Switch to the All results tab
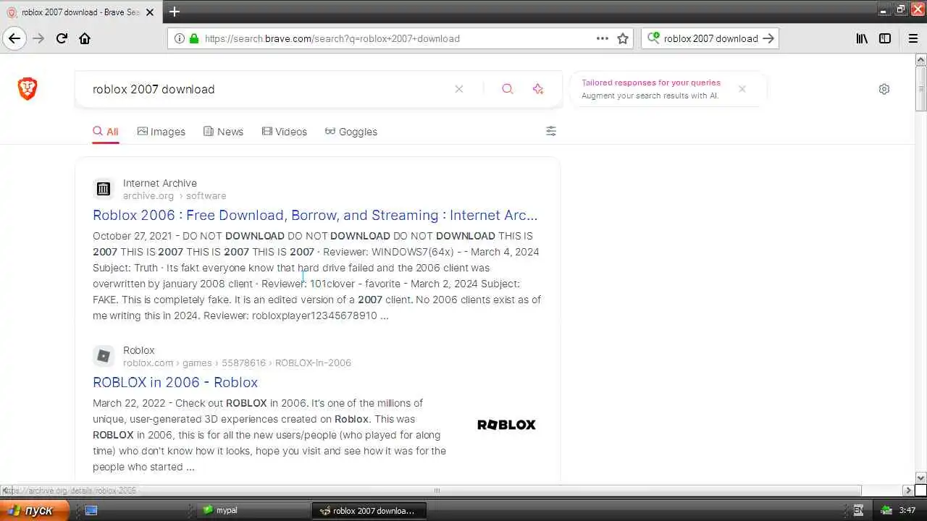The height and width of the screenshot is (521, 927). click(106, 132)
